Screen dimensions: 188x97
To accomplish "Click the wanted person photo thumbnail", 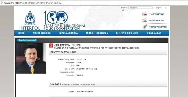I will (31, 58).
